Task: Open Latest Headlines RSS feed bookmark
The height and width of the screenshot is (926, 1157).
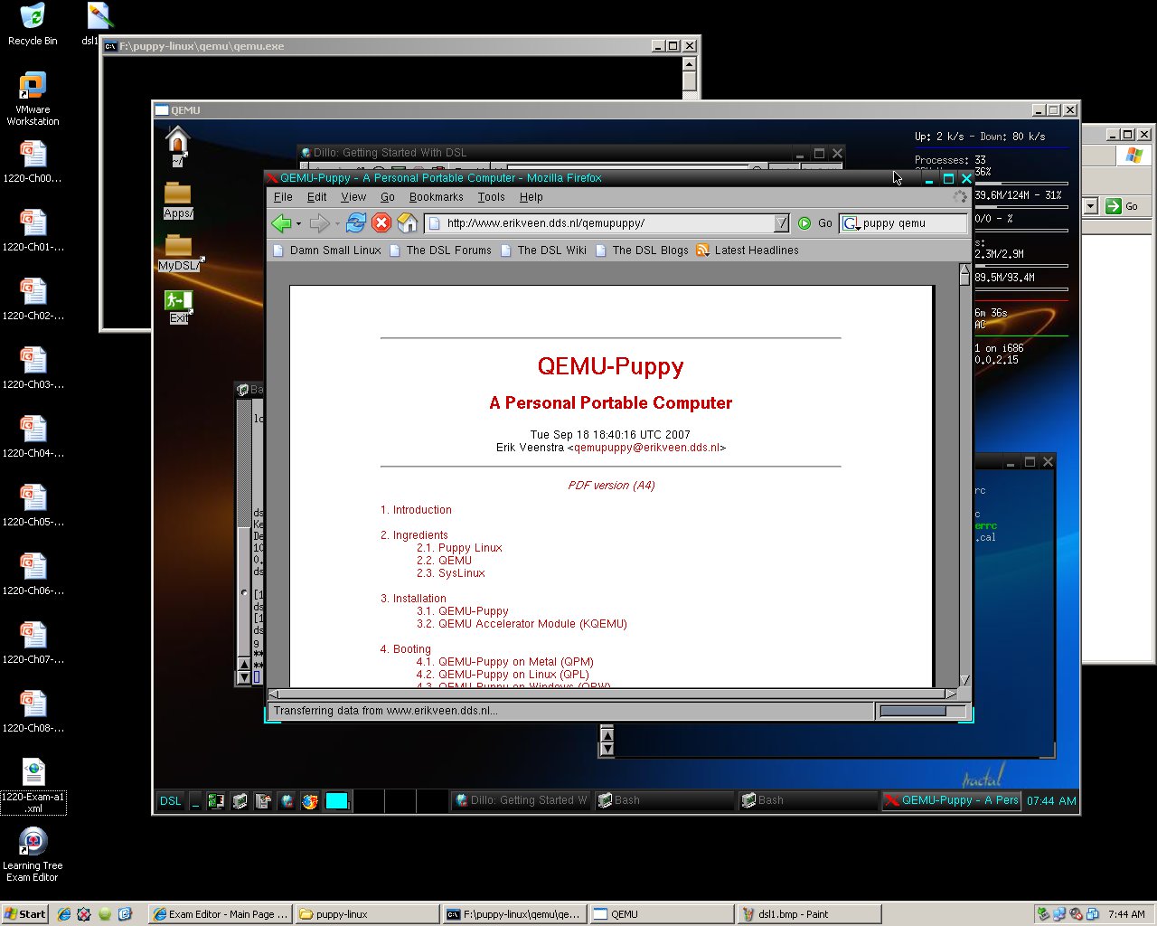Action: [x=748, y=250]
